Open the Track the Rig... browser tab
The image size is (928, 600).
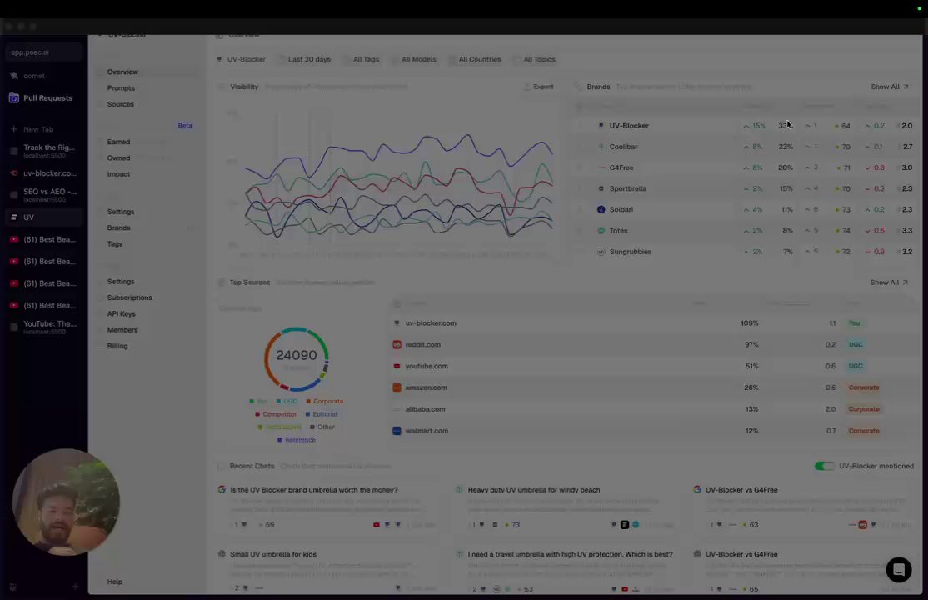point(44,151)
